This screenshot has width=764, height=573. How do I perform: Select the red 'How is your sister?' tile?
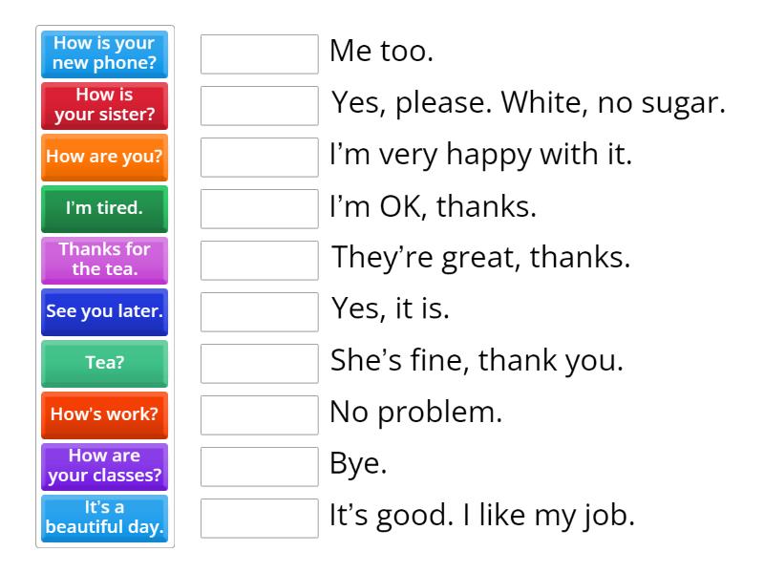(x=105, y=106)
